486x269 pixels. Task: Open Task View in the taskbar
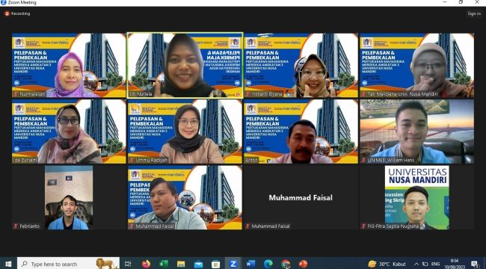pyautogui.click(x=128, y=264)
